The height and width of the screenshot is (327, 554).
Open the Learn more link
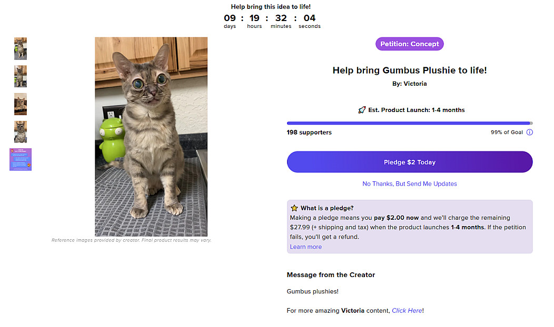[305, 247]
